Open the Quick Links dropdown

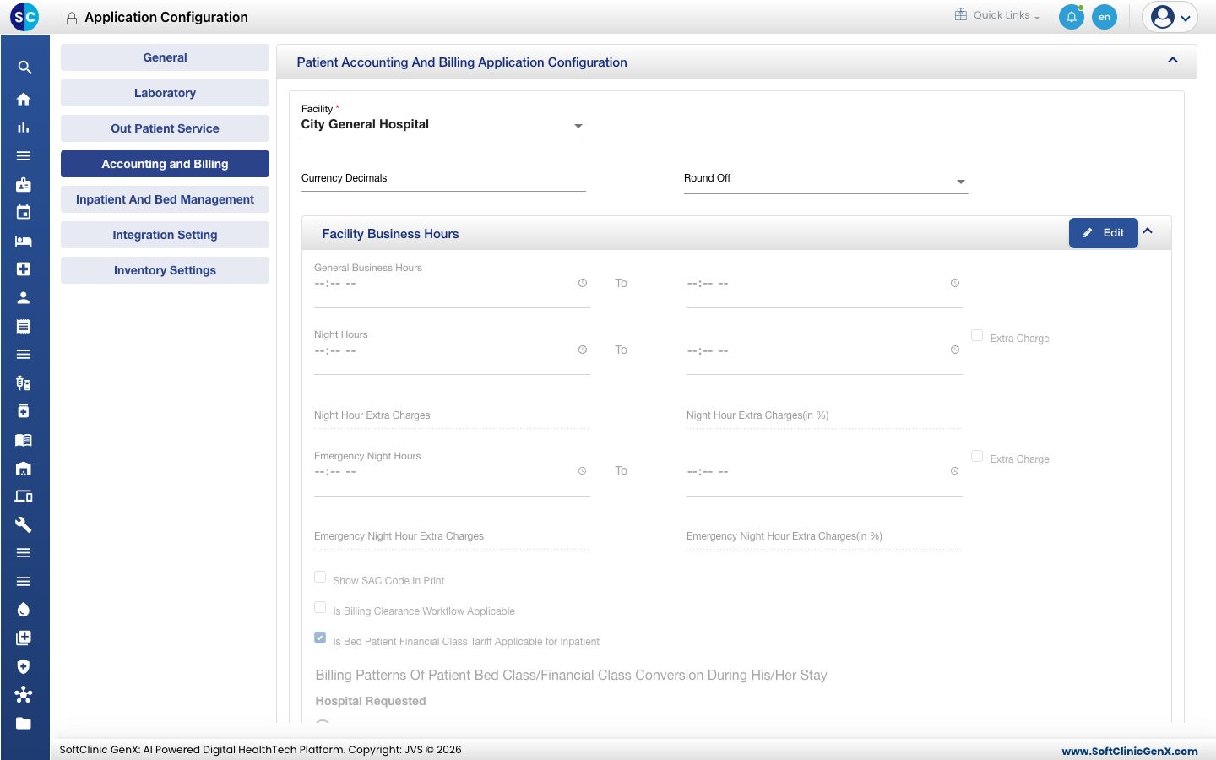[997, 15]
